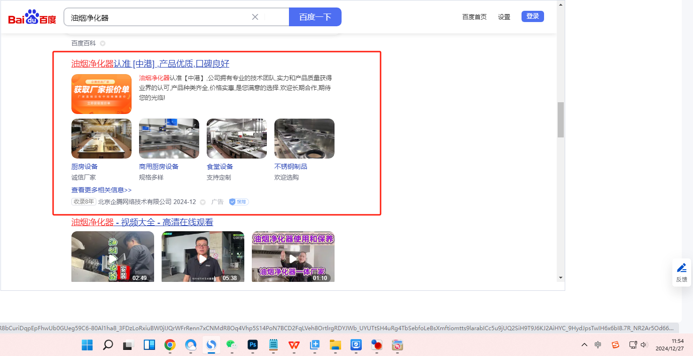
Task: Click the page's vertical scrollbar thumb
Action: click(561, 120)
